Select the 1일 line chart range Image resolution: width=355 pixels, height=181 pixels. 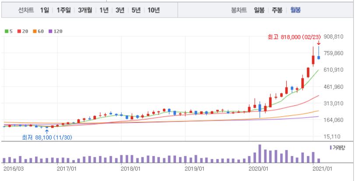[45, 10]
